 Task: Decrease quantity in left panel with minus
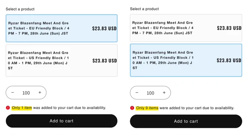click(x=13, y=93)
